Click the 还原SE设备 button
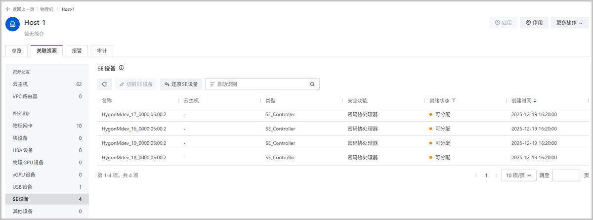This screenshot has width=593, height=220. tap(181, 84)
